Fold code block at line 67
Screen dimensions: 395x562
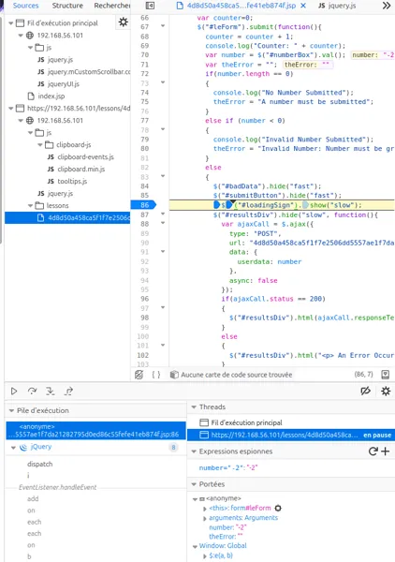(163, 26)
